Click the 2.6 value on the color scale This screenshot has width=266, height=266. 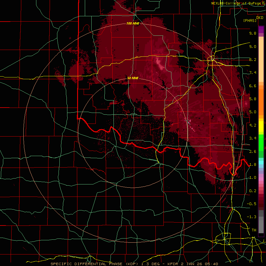point(253,152)
